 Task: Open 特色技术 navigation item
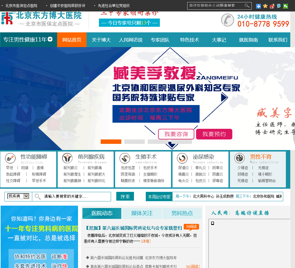[x=190, y=40]
